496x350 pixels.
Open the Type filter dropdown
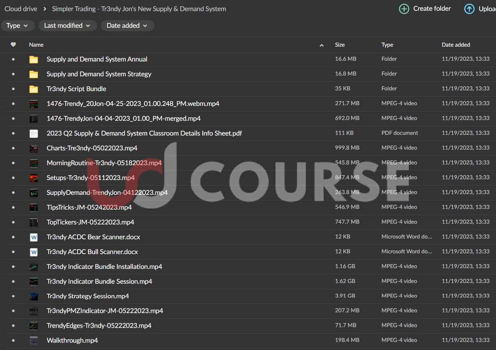pos(17,26)
